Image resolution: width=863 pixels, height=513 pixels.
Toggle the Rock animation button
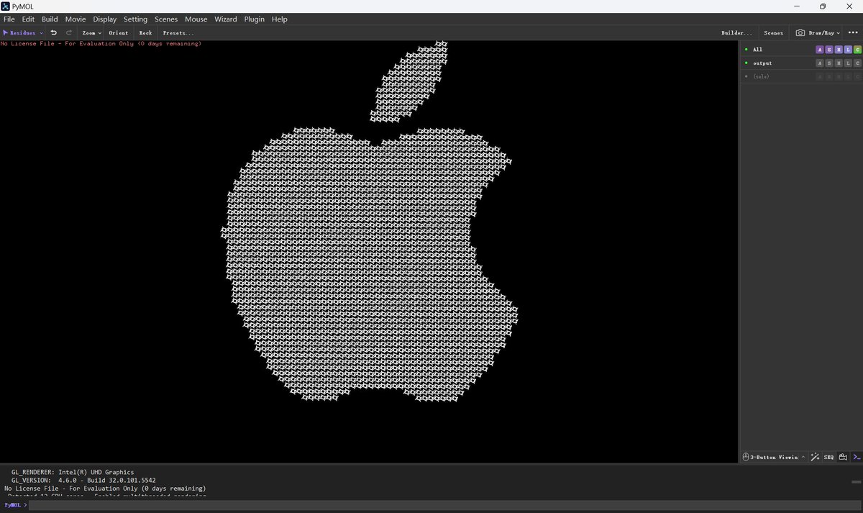tap(145, 32)
